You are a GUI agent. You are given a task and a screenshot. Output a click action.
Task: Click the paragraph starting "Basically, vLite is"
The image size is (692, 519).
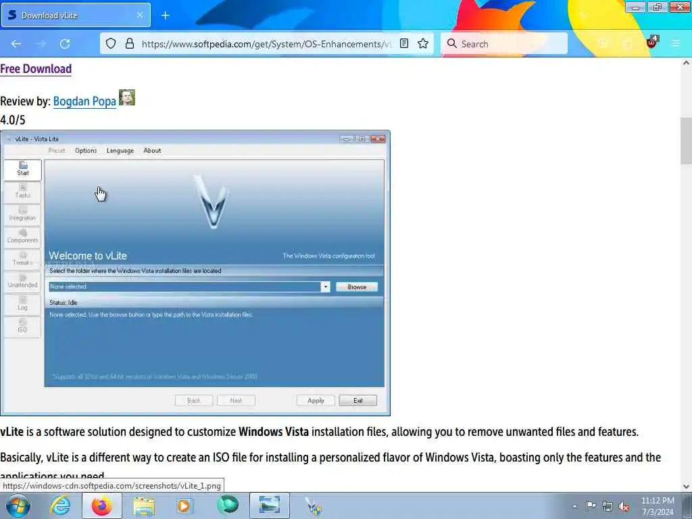tap(330, 466)
